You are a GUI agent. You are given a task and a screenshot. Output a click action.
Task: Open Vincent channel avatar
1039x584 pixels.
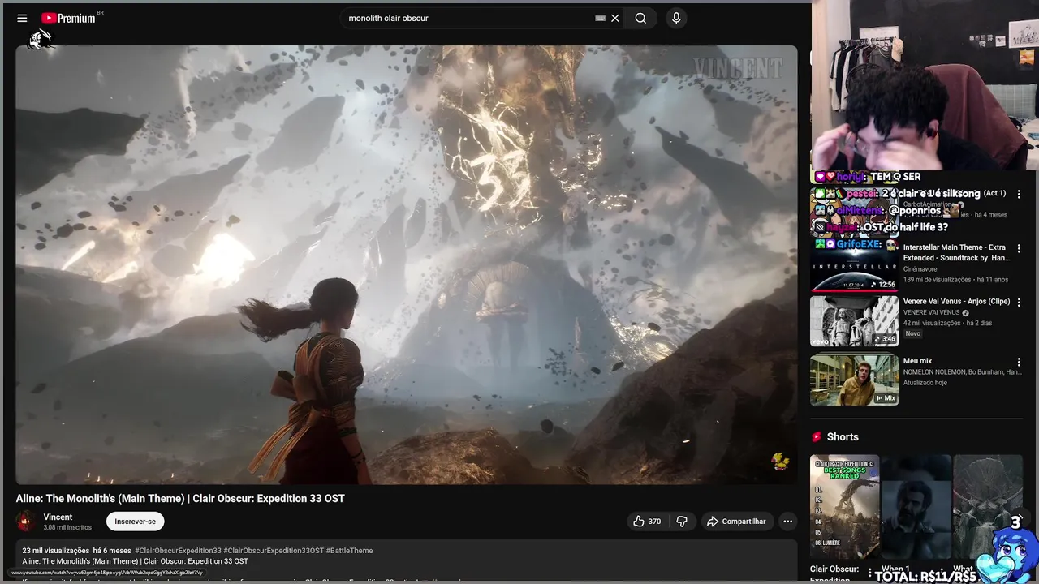tap(26, 522)
